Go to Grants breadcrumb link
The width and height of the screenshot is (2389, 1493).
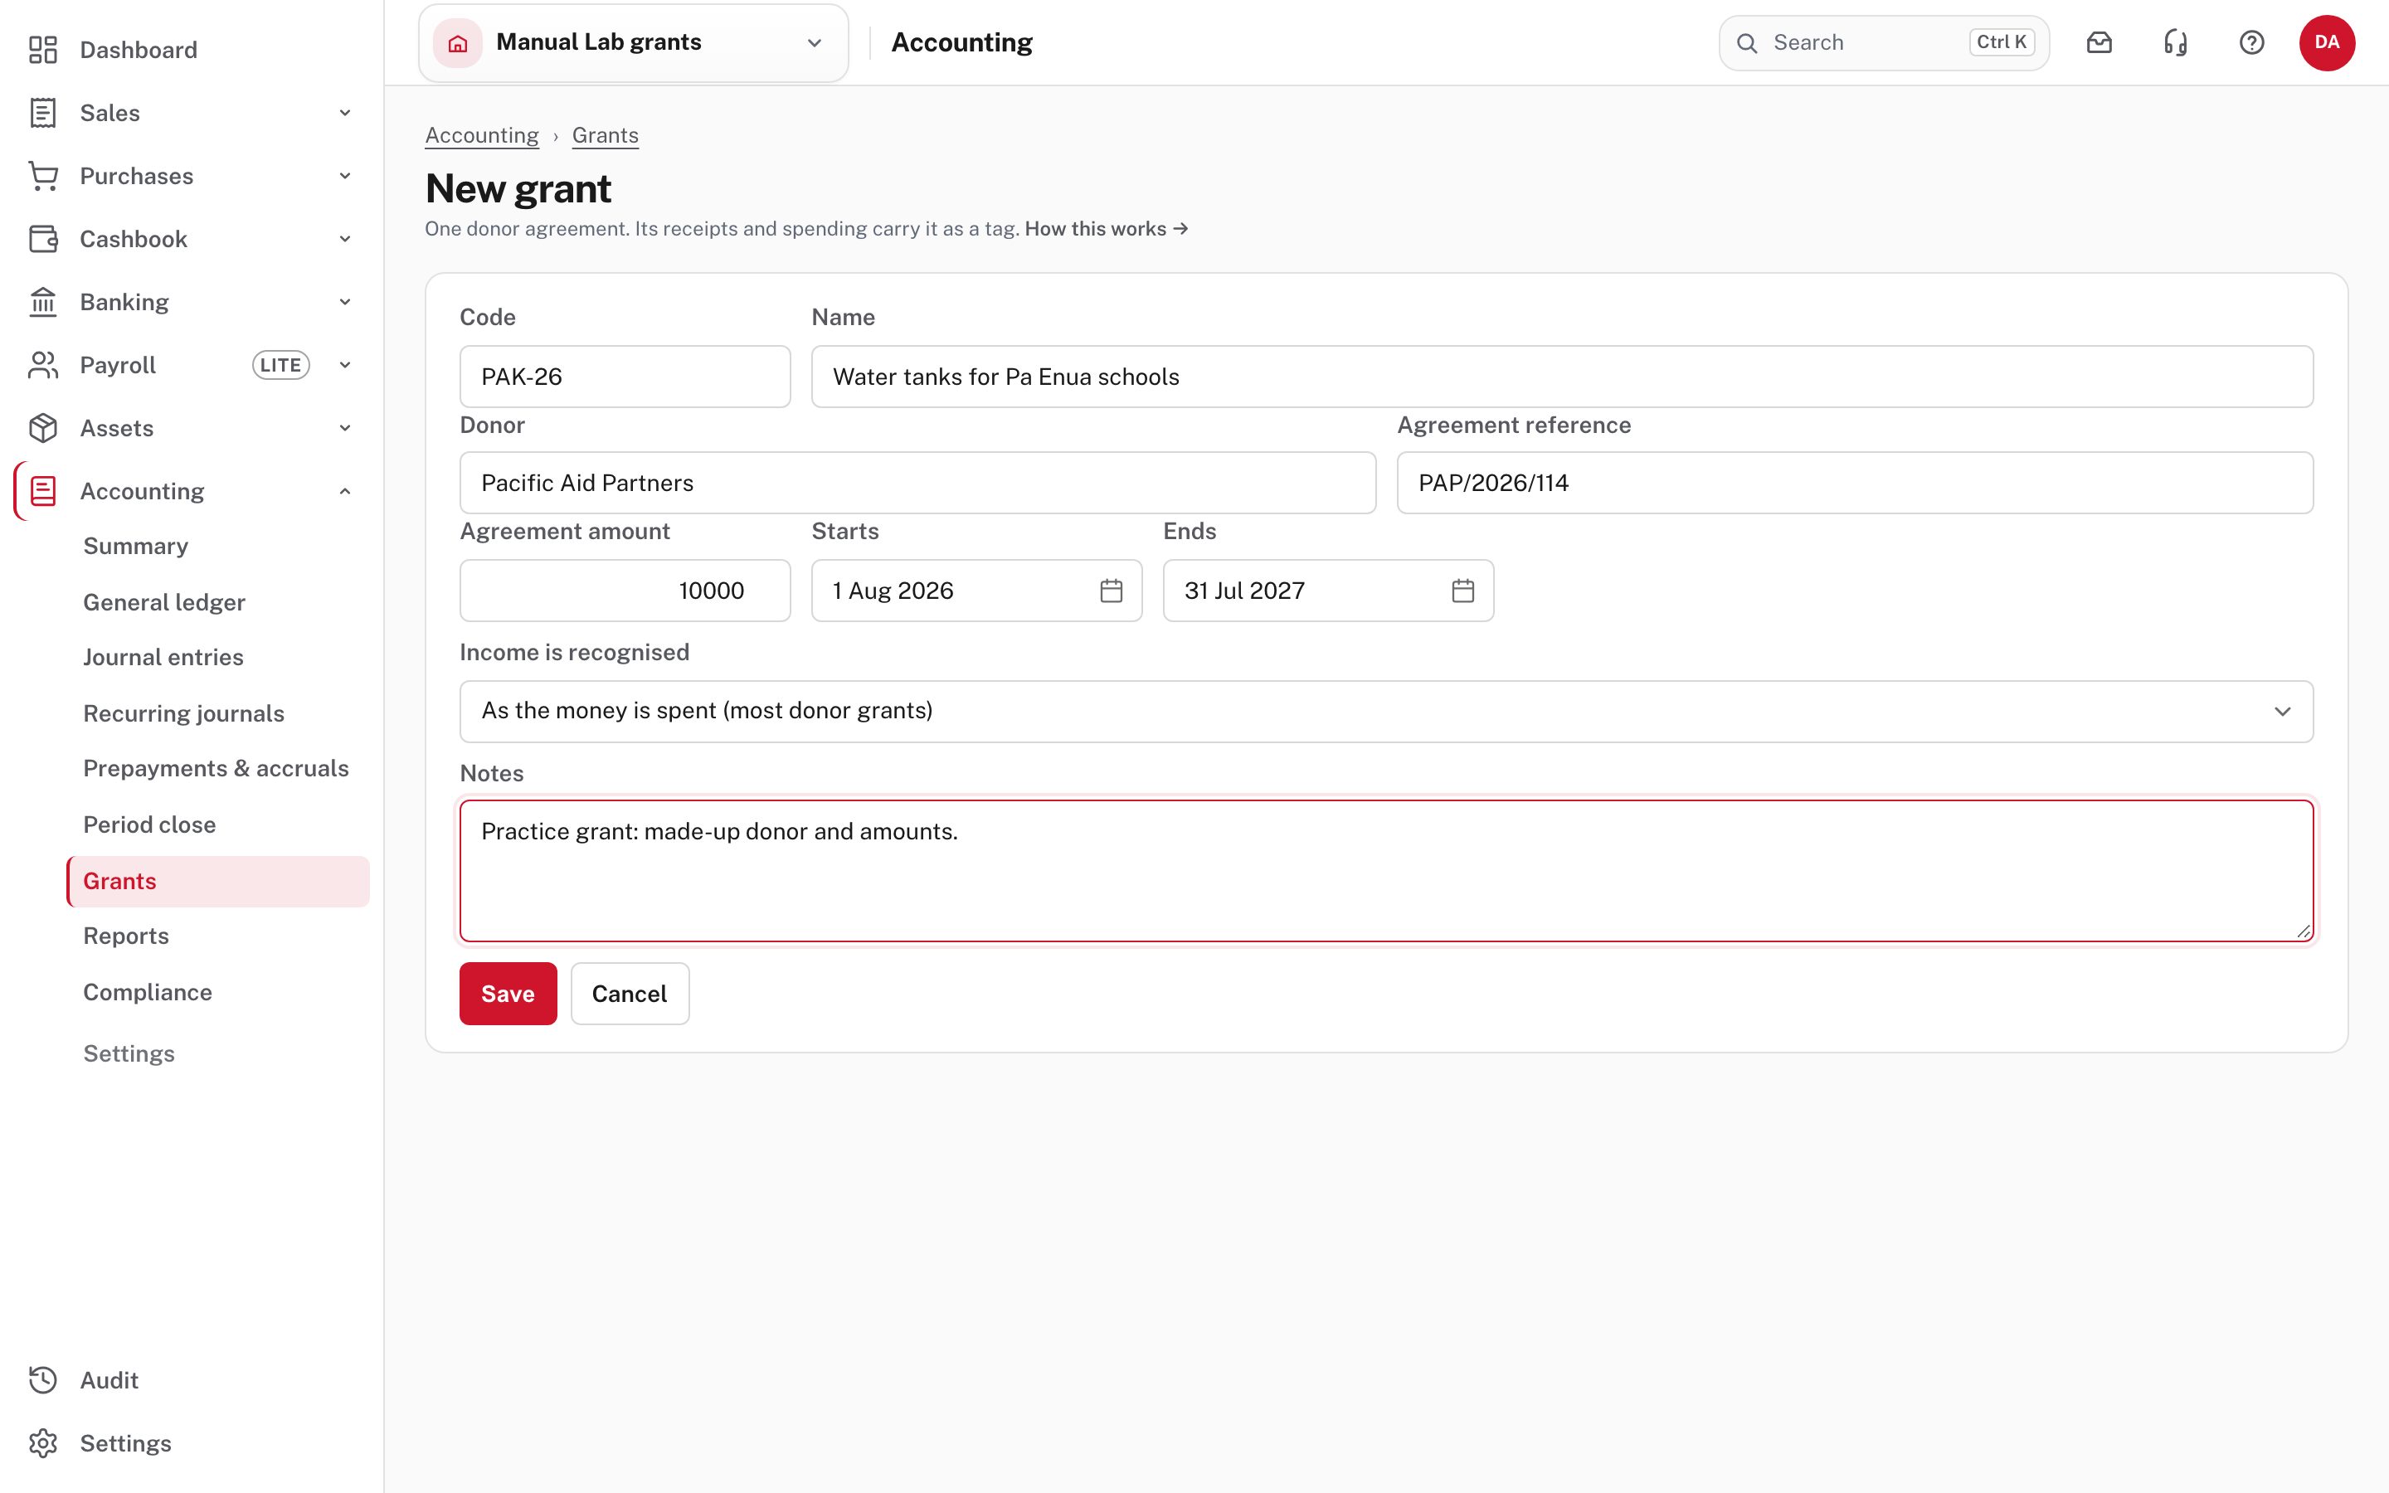tap(606, 135)
